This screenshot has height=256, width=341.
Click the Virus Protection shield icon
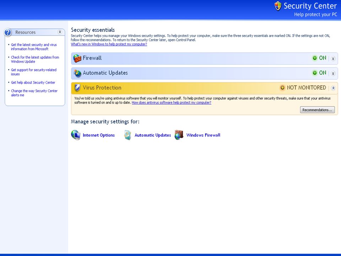[77, 88]
